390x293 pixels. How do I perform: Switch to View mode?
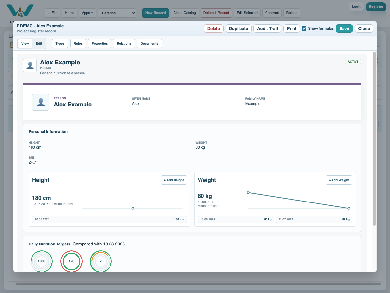coord(25,43)
